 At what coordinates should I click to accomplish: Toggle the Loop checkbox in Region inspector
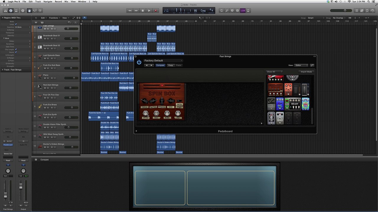[16, 24]
